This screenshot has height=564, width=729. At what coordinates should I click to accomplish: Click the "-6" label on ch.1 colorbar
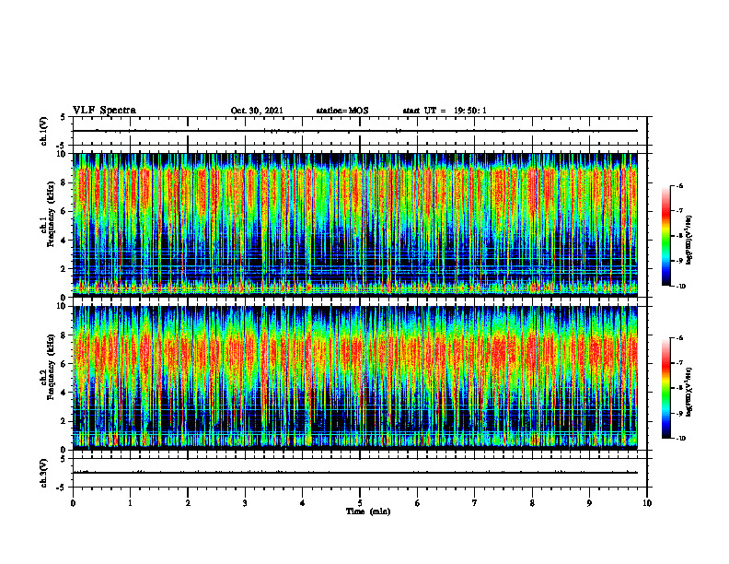pos(679,185)
